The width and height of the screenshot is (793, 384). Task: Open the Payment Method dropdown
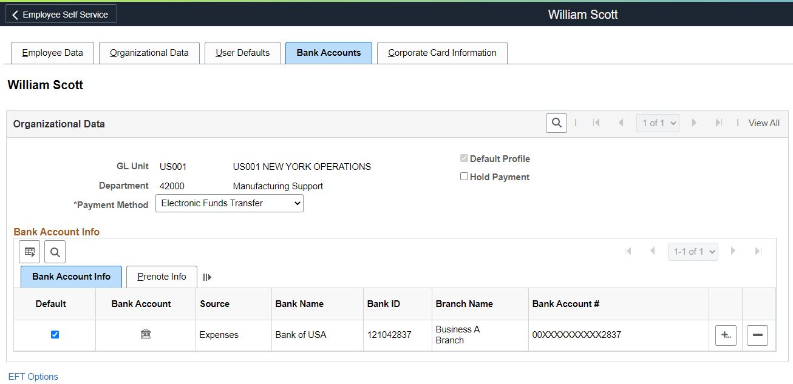[x=229, y=203]
